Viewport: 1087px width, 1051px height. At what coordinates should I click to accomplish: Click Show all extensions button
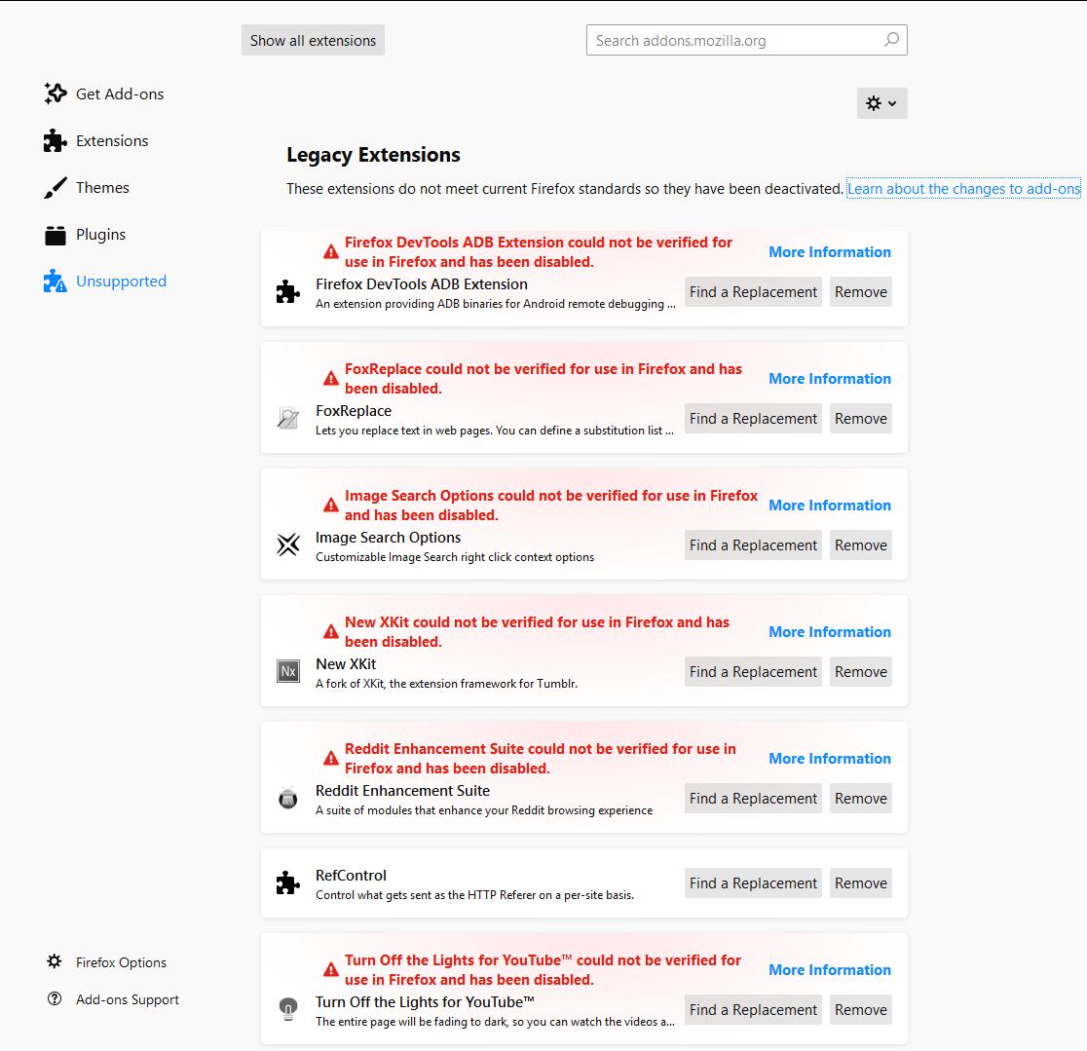tap(313, 40)
